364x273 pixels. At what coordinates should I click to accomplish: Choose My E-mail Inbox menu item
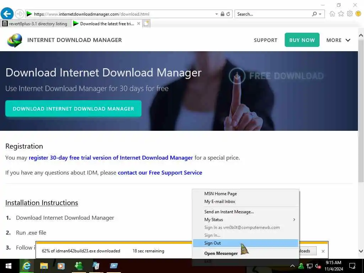(246, 202)
